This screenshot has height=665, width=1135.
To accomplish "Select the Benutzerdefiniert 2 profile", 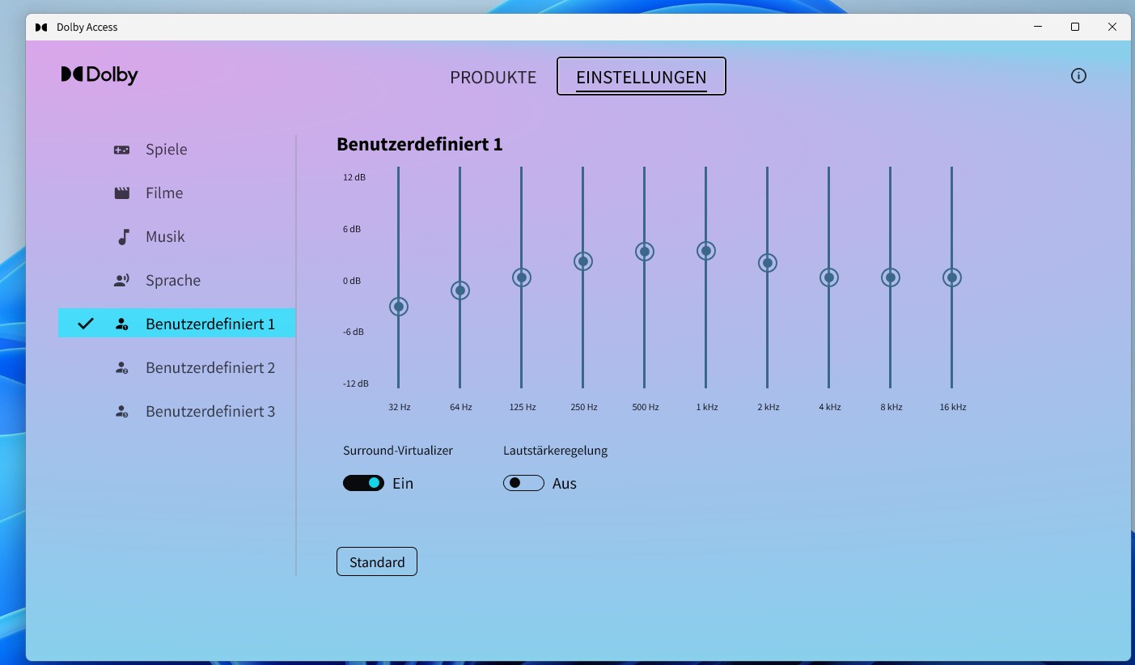I will (x=177, y=368).
